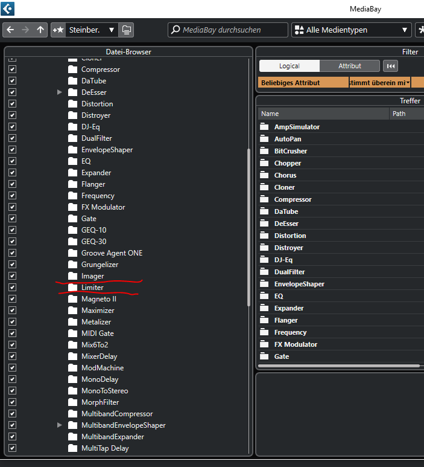Click the forward navigation arrow

click(25, 30)
